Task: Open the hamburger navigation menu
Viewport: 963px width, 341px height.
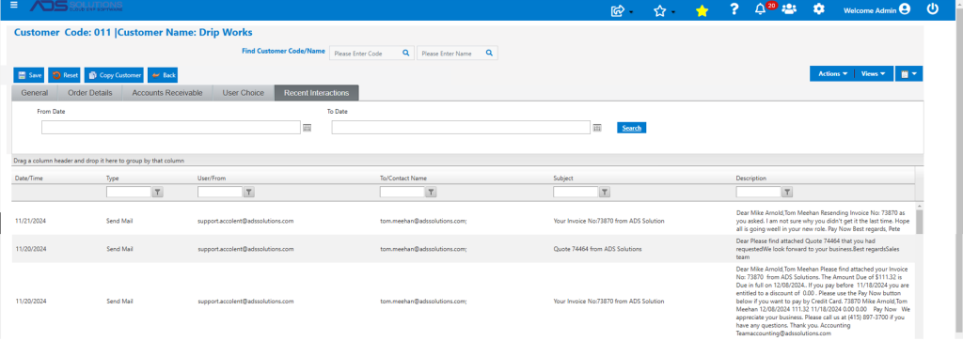Action: (x=14, y=5)
